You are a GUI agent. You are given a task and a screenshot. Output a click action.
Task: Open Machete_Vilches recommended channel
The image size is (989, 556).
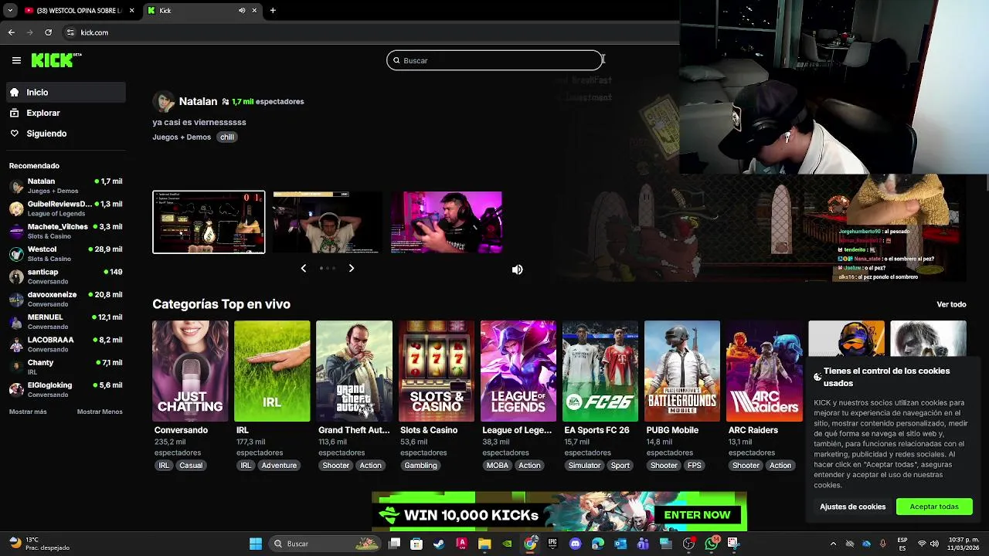(66, 231)
